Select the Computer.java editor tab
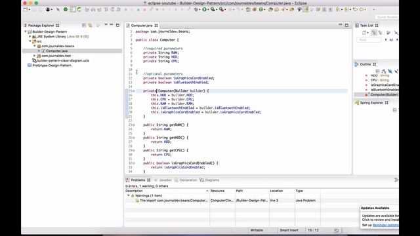 pos(142,26)
